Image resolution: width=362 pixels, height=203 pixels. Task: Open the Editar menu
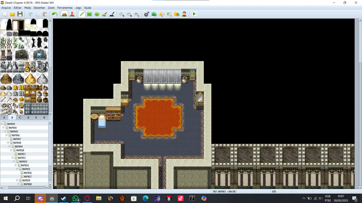[x=17, y=8]
